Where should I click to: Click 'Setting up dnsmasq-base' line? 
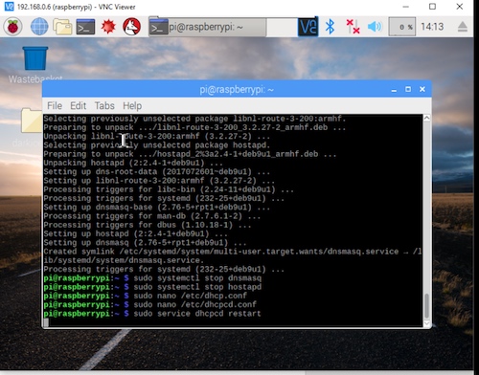tap(156, 208)
